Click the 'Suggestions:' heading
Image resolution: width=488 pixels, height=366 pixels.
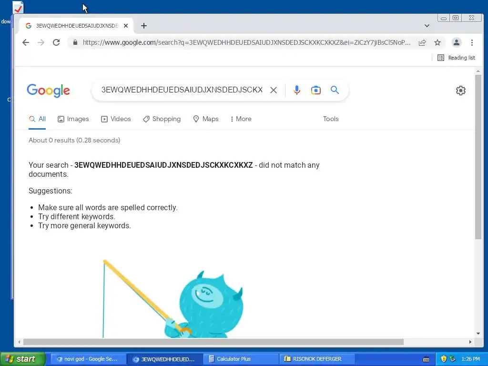[51, 191]
